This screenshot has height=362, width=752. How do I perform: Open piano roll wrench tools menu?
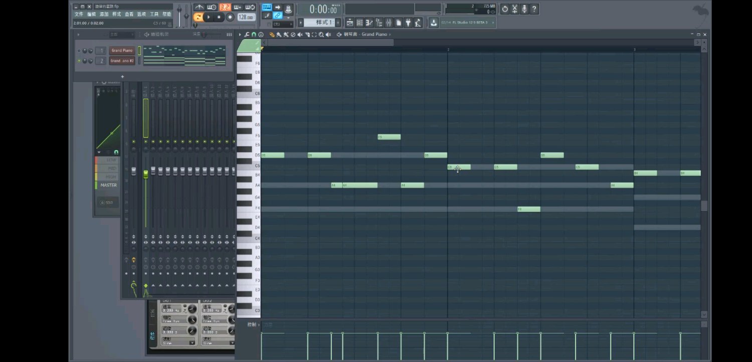pos(247,35)
